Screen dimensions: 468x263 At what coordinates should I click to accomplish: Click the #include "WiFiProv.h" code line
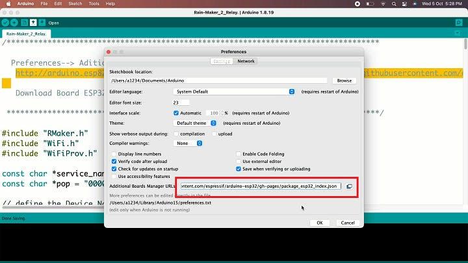click(x=49, y=153)
